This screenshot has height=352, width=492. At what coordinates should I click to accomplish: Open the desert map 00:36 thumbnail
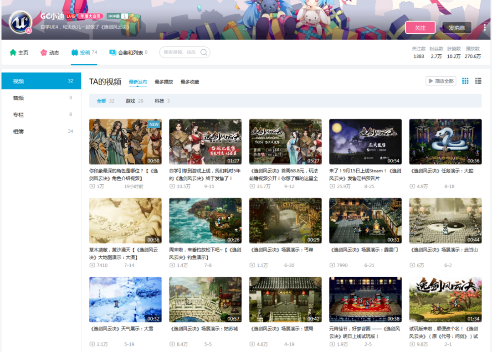[125, 220]
